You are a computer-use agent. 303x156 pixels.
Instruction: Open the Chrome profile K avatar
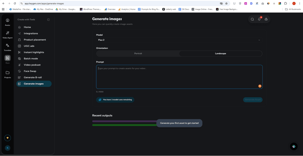tap(294, 4)
